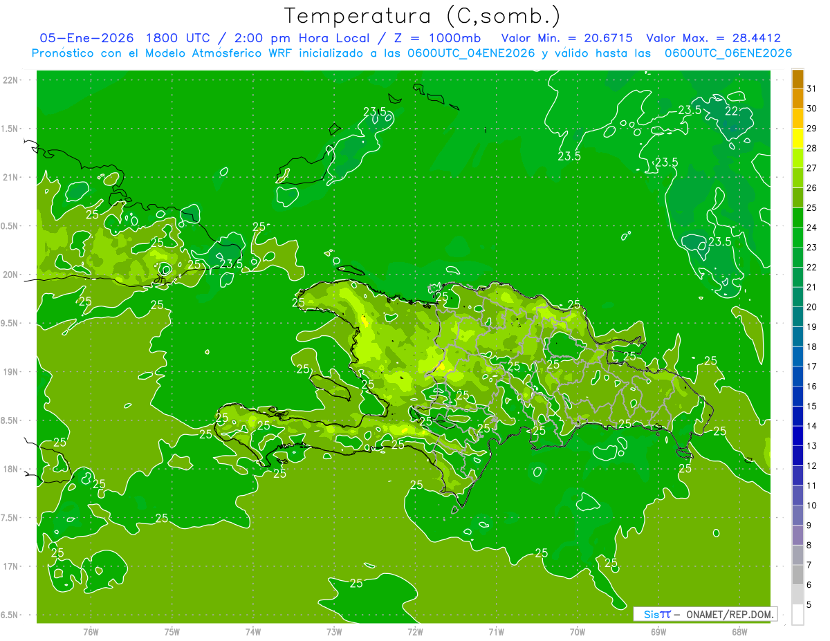The width and height of the screenshot is (830, 641).
Task: Click the "74W" longitude axis label
Action: pos(253,631)
